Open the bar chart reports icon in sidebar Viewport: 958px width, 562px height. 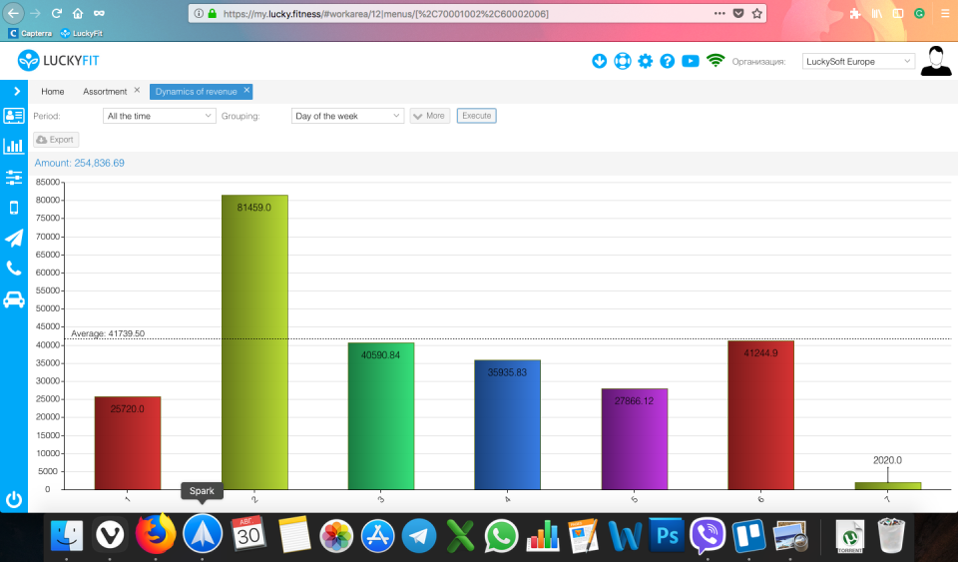coord(13,146)
